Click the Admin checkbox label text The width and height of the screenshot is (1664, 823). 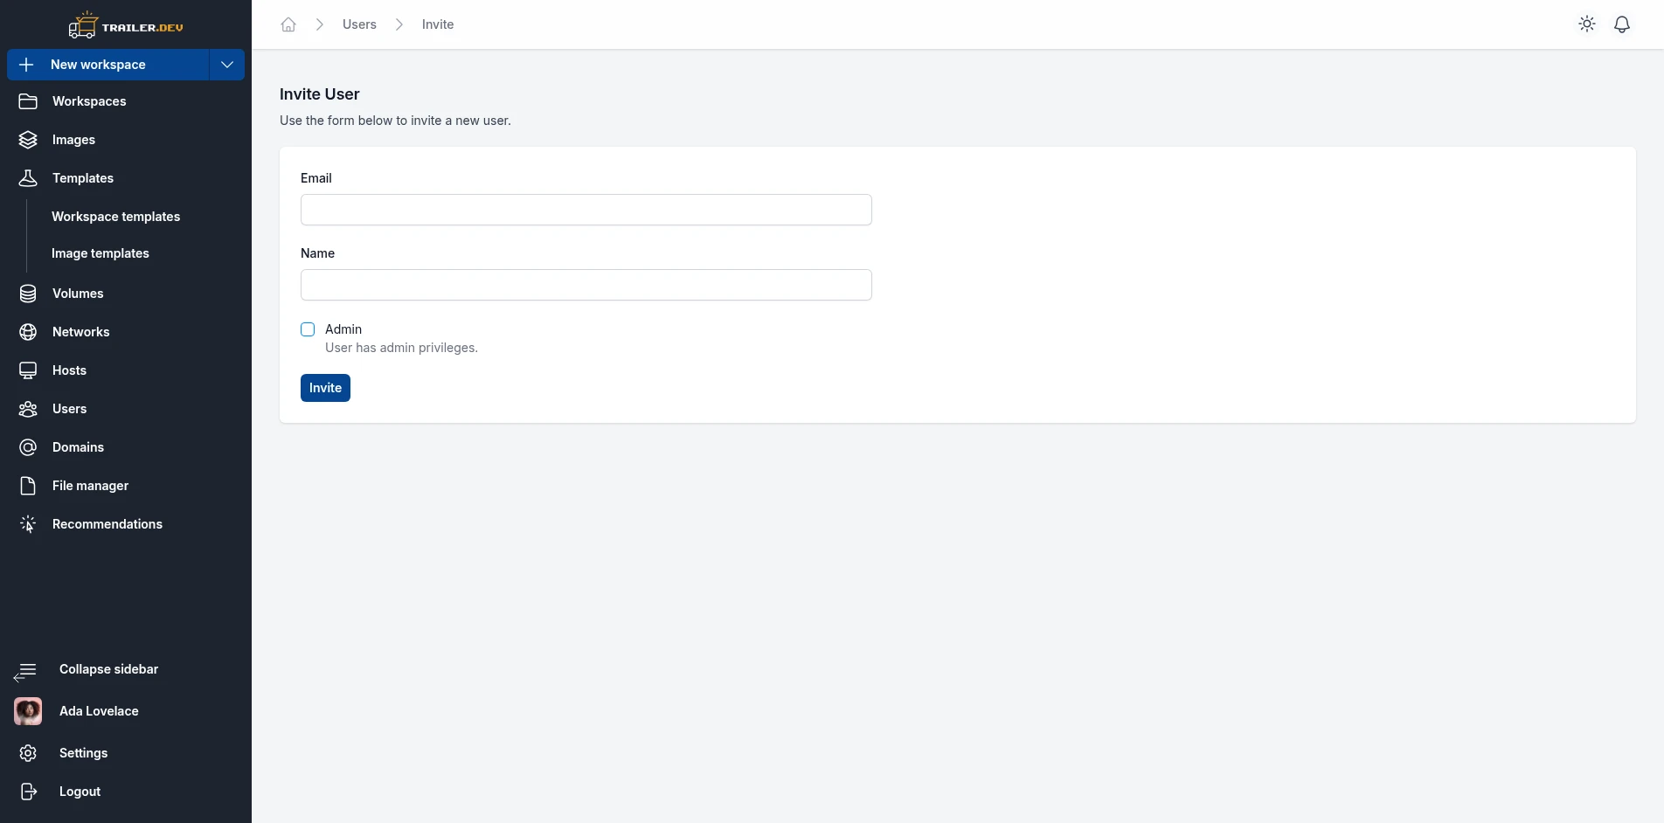[x=343, y=329]
